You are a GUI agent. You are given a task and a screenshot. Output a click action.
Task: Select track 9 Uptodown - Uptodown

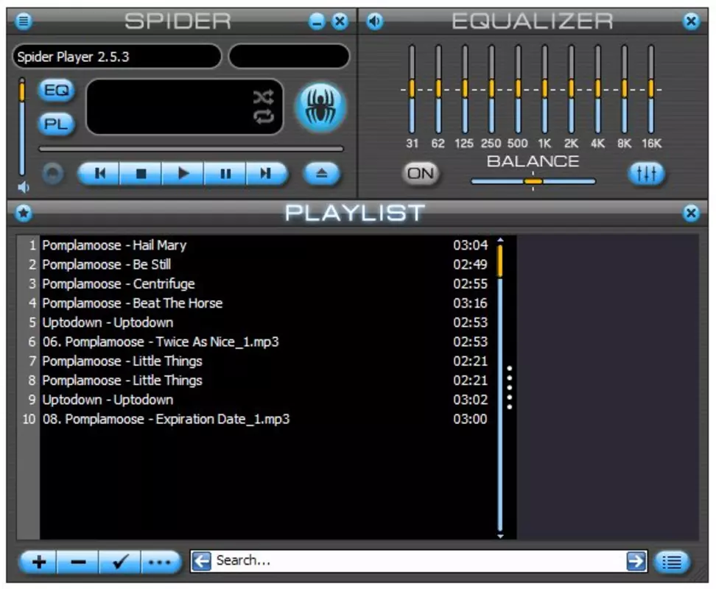click(265, 400)
